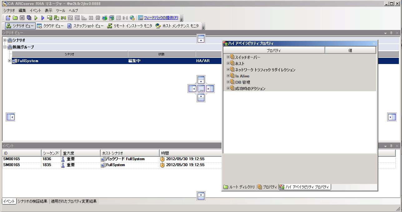
Task: Click the Open folder toolbar icon
Action: [x=15, y=18]
